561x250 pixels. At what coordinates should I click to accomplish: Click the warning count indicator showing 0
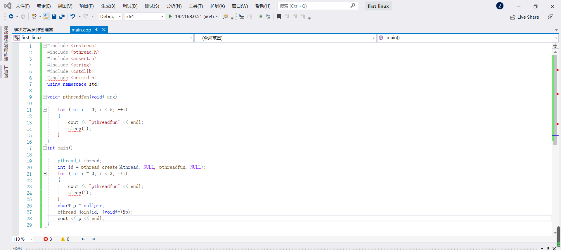(x=65, y=239)
